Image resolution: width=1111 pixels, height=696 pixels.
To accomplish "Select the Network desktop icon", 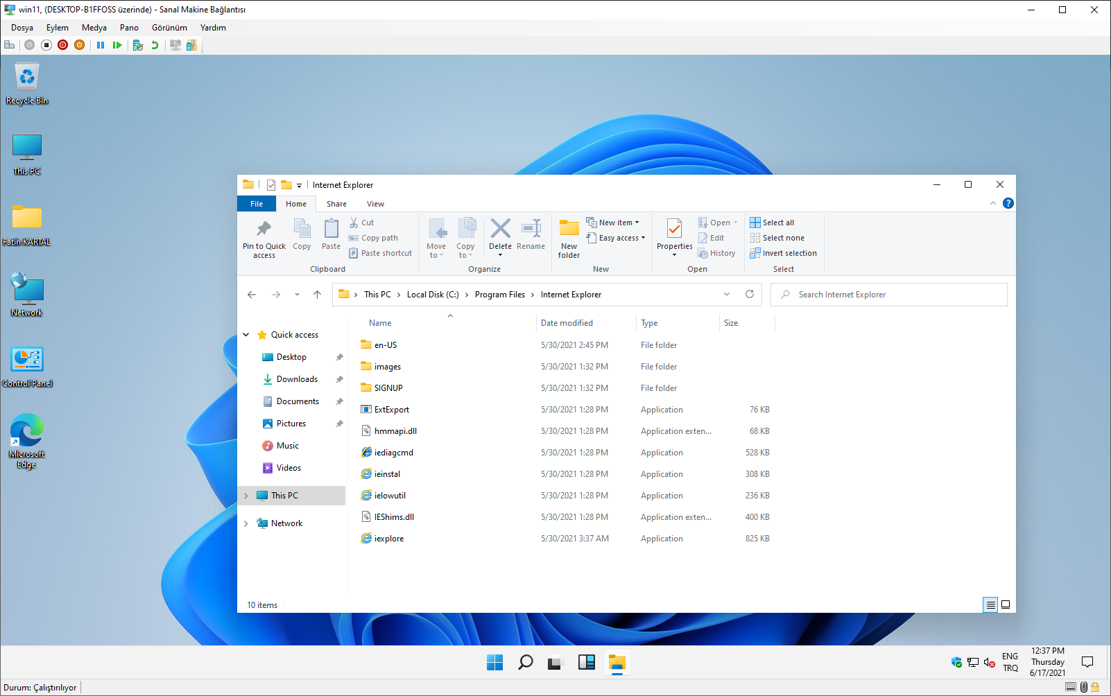I will (x=27, y=296).
